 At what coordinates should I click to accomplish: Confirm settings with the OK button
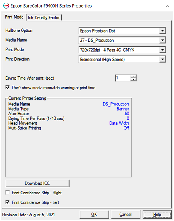pos(94,215)
